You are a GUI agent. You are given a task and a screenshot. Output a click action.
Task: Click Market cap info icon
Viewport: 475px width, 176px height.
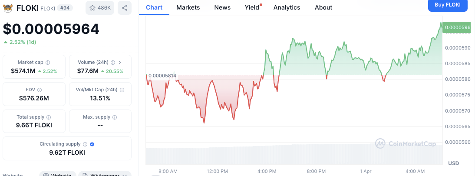48,63
